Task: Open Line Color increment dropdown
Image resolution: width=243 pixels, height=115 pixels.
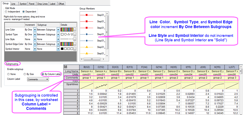Action: [x=35, y=30]
